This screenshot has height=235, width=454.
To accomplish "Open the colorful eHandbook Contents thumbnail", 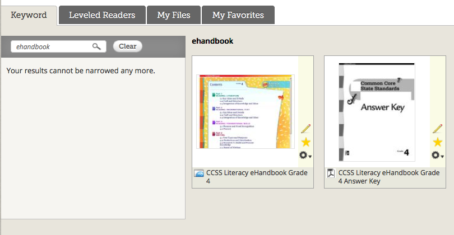I will click(245, 112).
